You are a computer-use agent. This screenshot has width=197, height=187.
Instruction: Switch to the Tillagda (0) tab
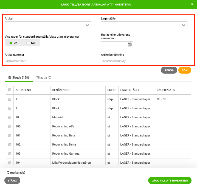[44, 77]
